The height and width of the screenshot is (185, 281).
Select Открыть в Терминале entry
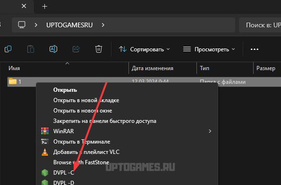[82, 142]
